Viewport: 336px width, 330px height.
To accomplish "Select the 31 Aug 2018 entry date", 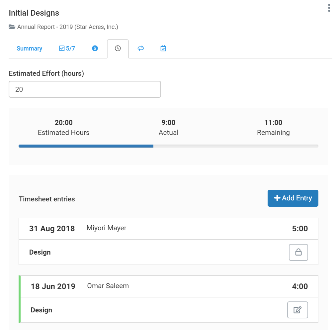I will pos(52,229).
